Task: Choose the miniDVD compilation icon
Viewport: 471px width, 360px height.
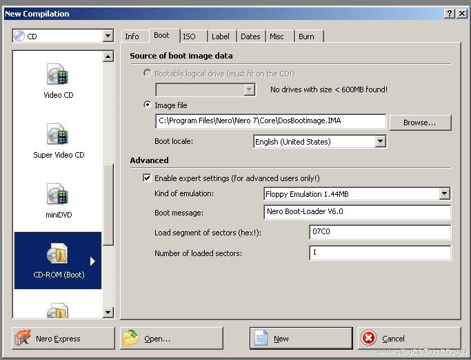Action: point(58,193)
